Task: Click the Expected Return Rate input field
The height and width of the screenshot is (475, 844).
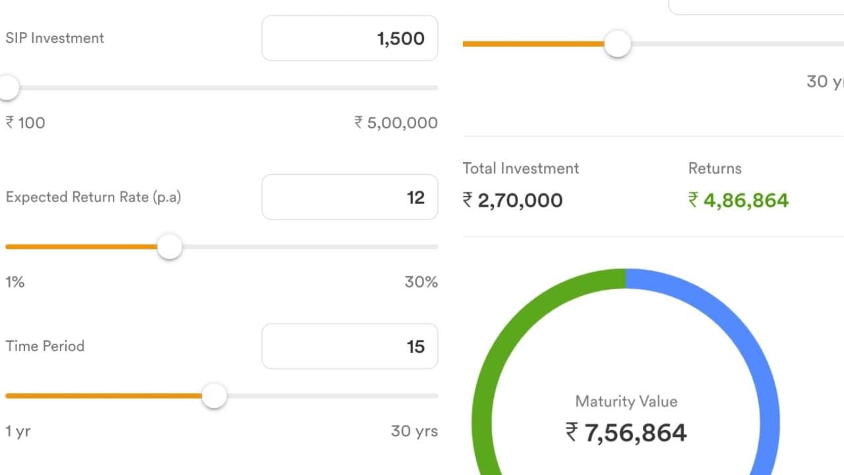Action: [x=349, y=197]
